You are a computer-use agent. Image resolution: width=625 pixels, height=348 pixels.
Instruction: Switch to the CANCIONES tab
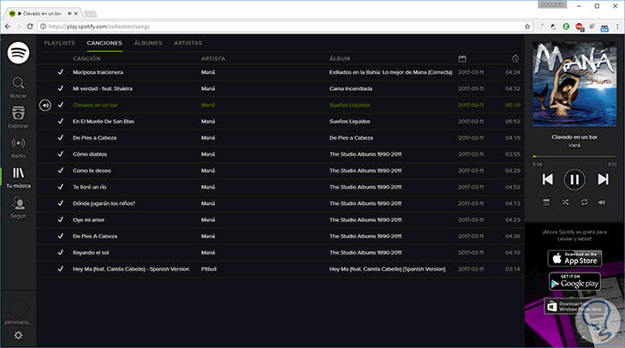(104, 43)
